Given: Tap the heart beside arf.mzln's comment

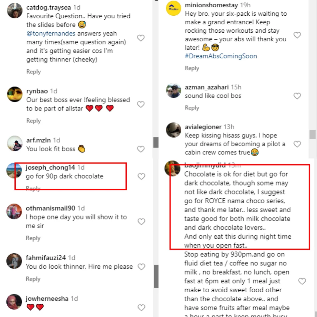Looking at the screenshot, I should 141,149.
